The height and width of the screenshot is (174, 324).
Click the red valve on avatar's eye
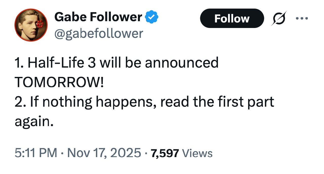click(39, 24)
